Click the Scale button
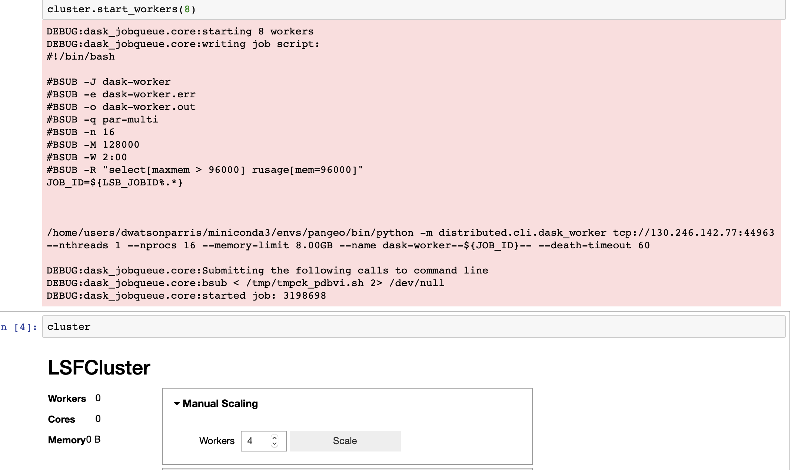Screen dimensions: 798x470 point(345,441)
